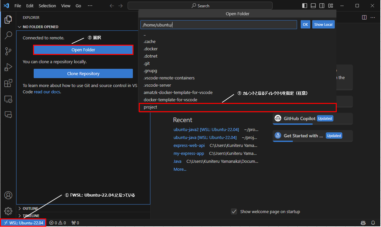Open the Remote Explorer view
This screenshot has height=227, width=381.
pyautogui.click(x=8, y=99)
